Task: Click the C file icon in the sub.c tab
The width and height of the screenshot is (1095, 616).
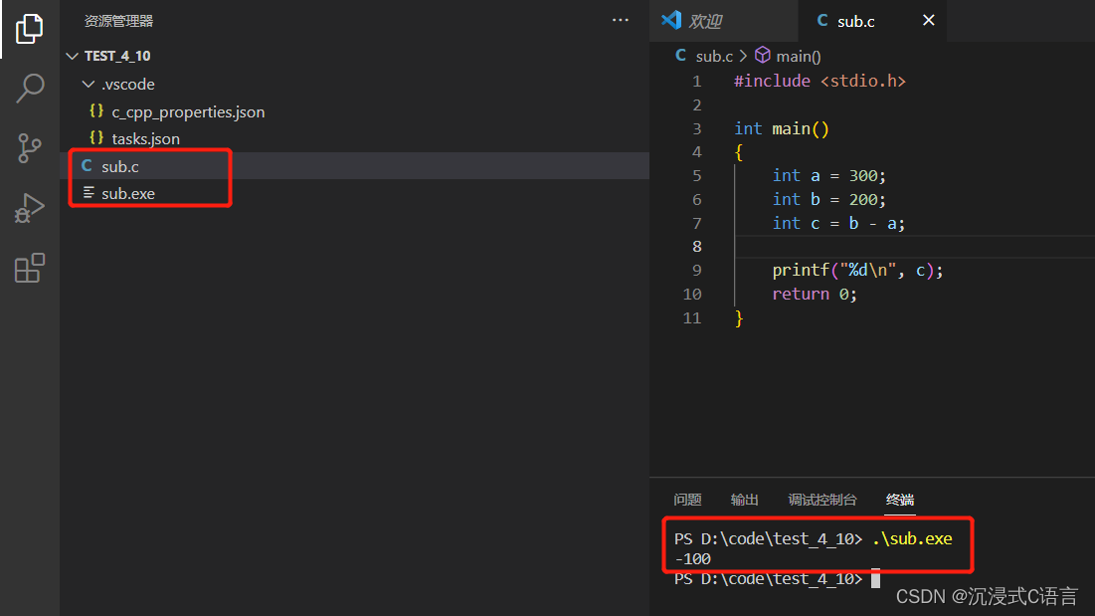Action: (822, 20)
